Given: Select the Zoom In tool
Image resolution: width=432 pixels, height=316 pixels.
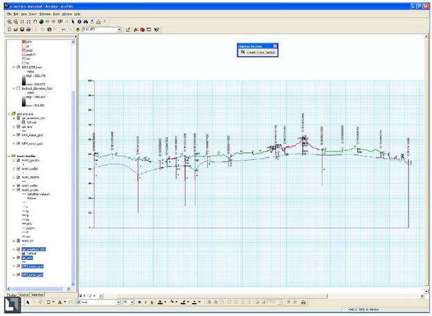Looking at the screenshot, I should click(x=10, y=21).
